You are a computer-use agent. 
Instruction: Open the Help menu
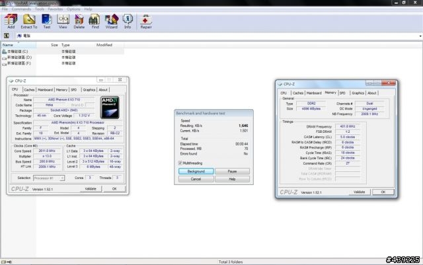point(88,9)
